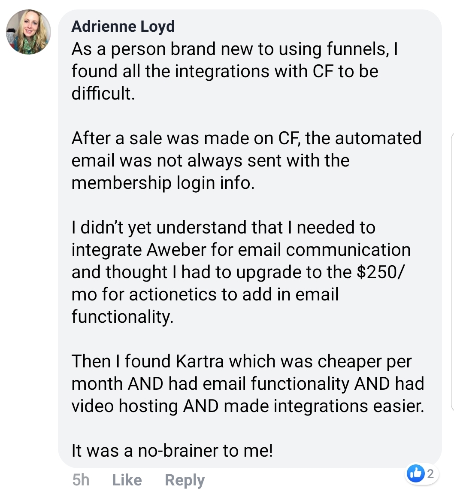Like Adrienne Loyd's comment

tap(127, 479)
